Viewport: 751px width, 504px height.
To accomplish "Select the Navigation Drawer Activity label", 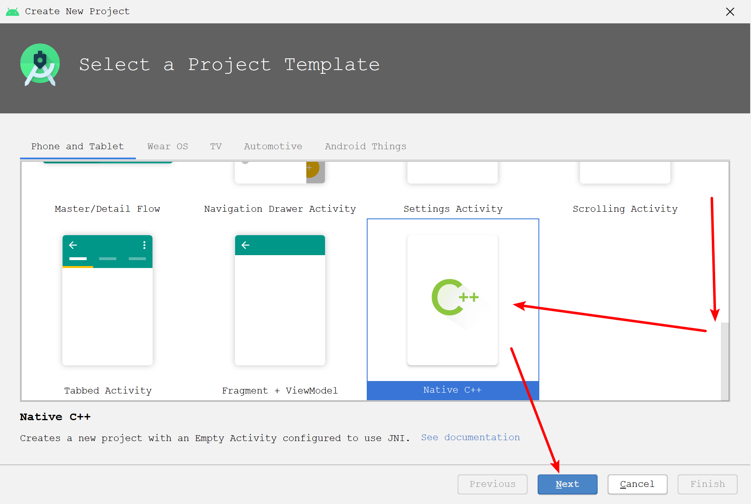I will (280, 209).
